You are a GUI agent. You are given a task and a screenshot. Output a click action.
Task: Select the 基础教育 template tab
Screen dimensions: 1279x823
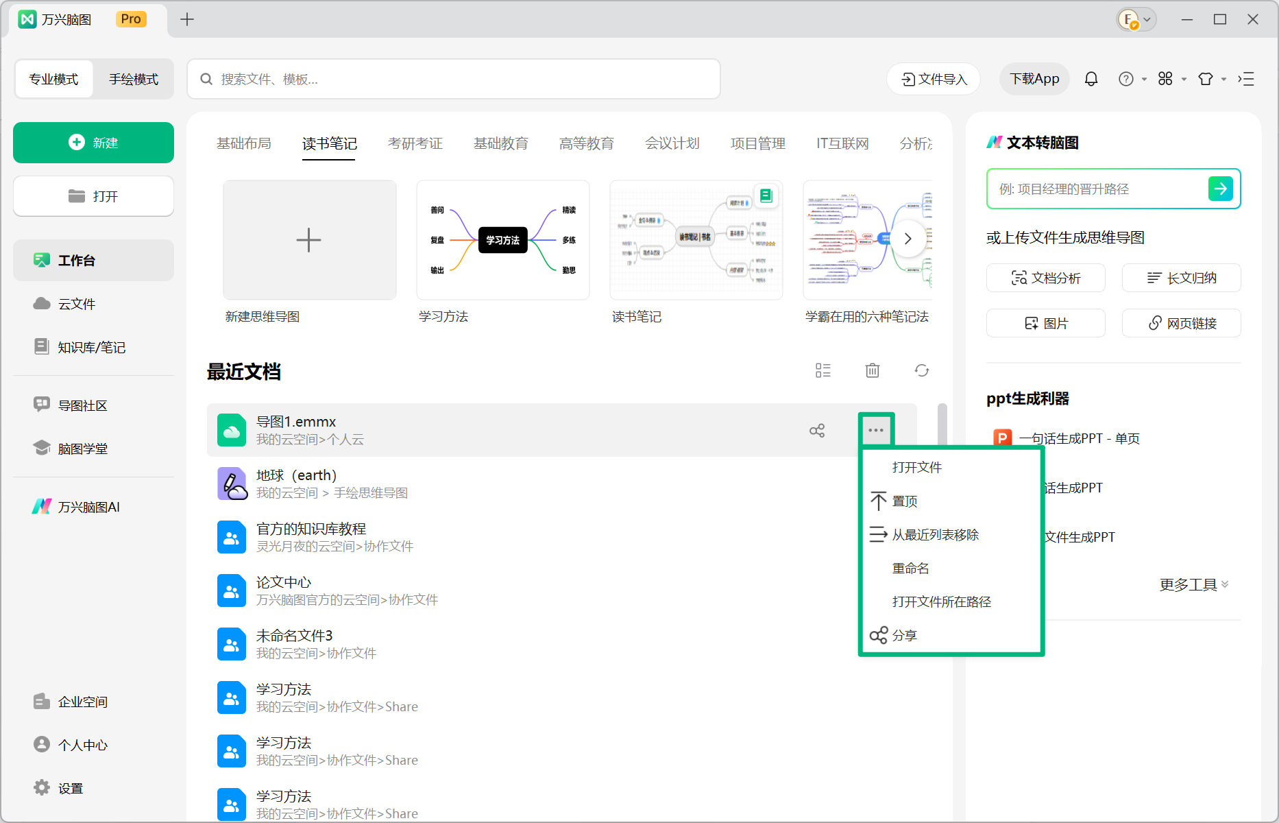(501, 143)
